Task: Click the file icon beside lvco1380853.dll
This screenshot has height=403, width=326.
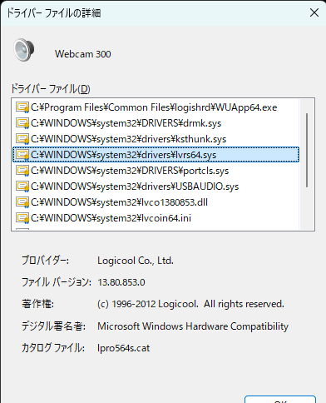Action: [x=22, y=202]
